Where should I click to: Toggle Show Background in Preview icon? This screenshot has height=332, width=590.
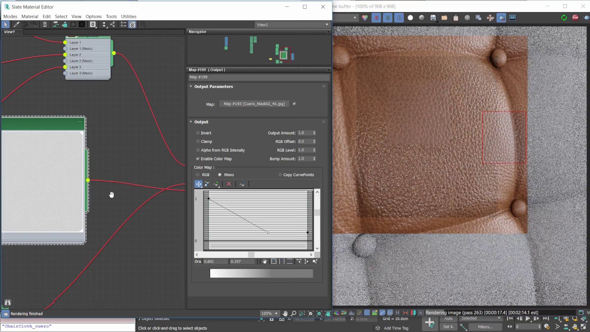click(82, 24)
